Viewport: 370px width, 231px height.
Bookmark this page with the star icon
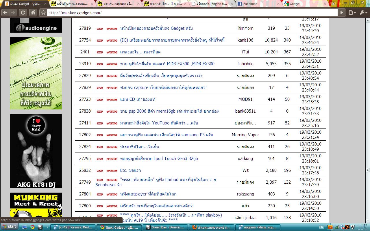click(43, 13)
